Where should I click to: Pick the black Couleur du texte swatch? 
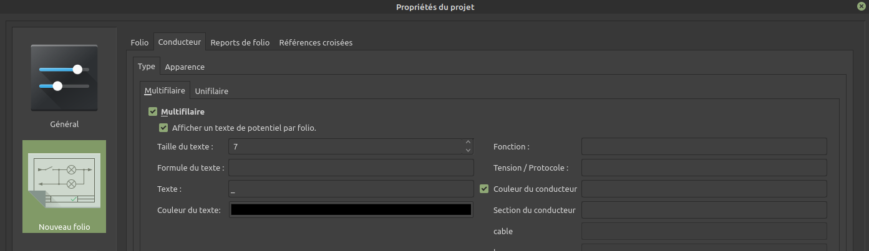pos(351,210)
